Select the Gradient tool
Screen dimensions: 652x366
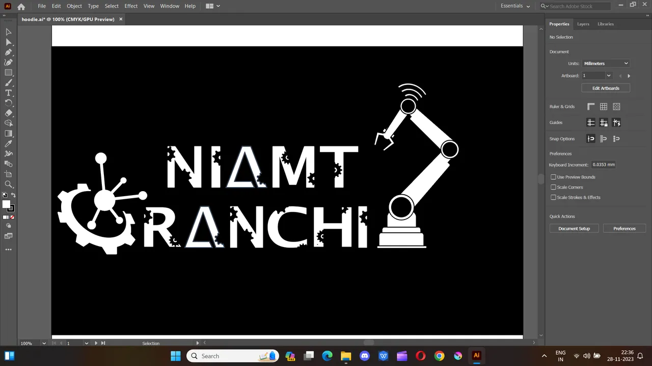(9, 133)
